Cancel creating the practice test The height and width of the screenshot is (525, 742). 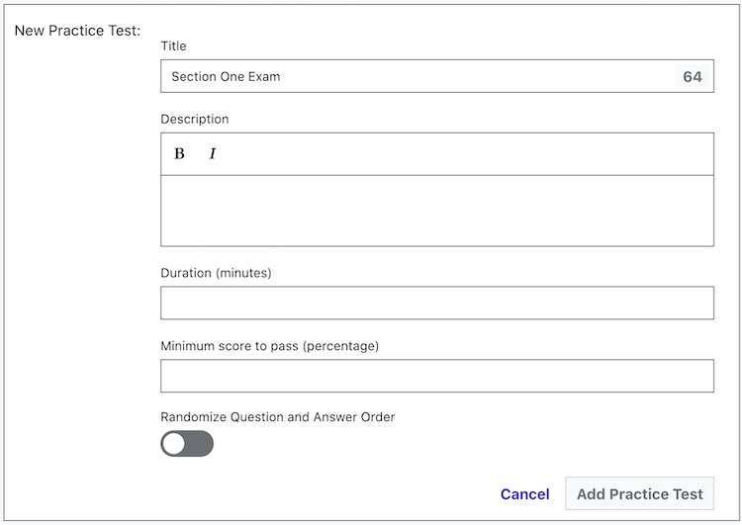point(524,494)
